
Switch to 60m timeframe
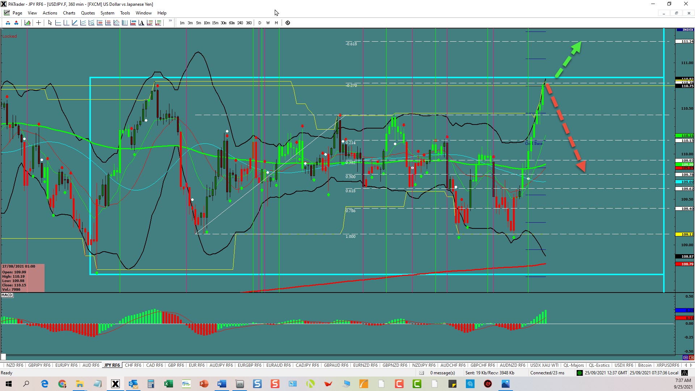point(232,23)
